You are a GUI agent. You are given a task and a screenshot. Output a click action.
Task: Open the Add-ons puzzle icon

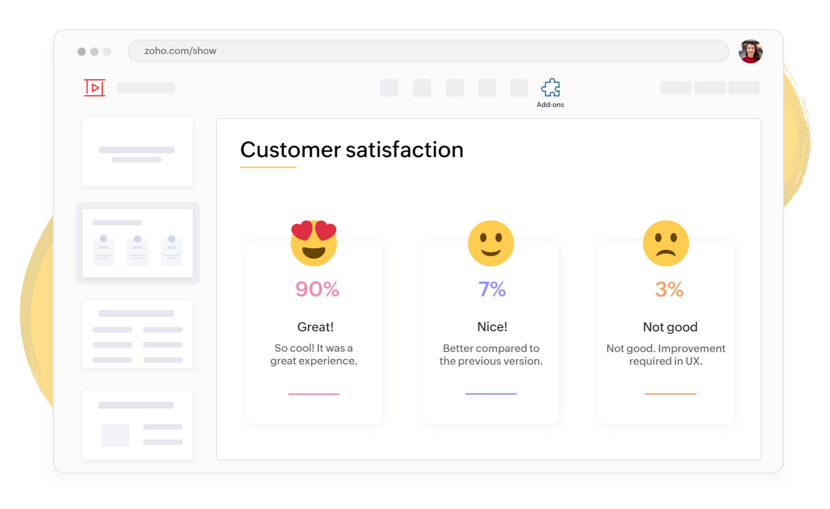[550, 88]
